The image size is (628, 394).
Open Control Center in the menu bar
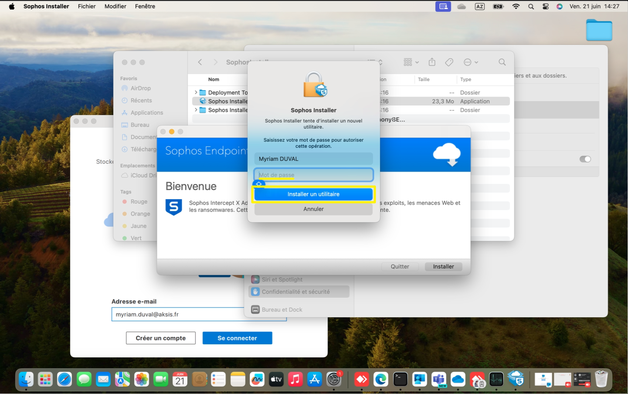[x=546, y=7]
